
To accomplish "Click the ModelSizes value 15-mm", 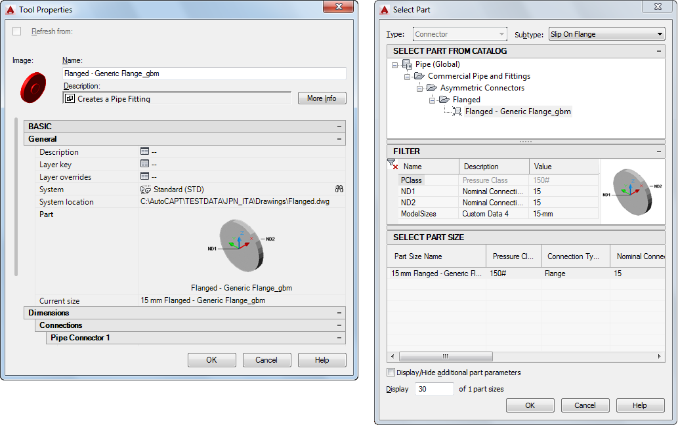I will point(564,214).
